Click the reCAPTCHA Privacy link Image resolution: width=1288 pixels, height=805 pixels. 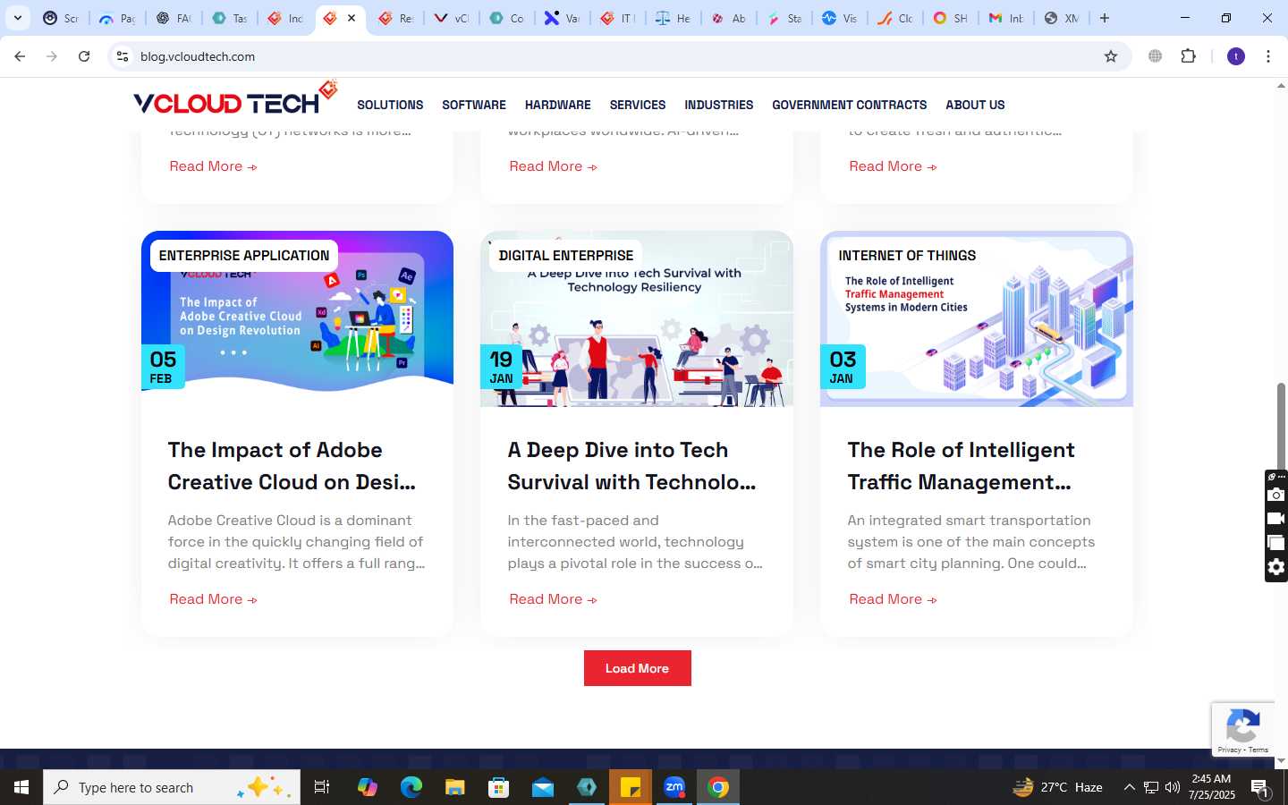[1229, 750]
